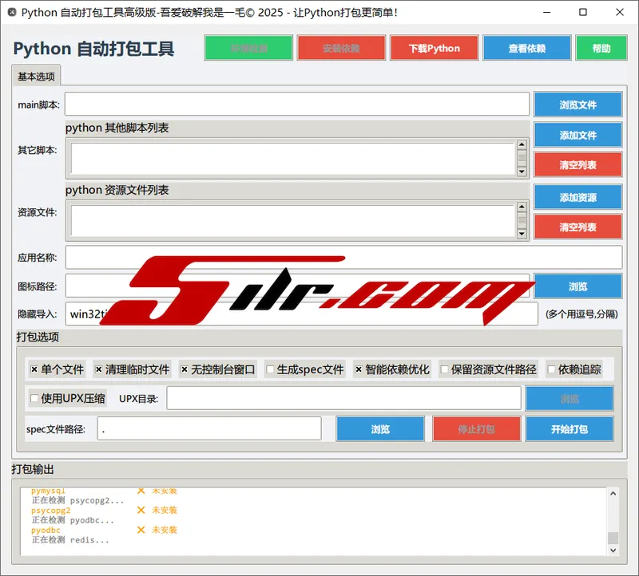Focus the 应用名称 text field

tap(343, 257)
